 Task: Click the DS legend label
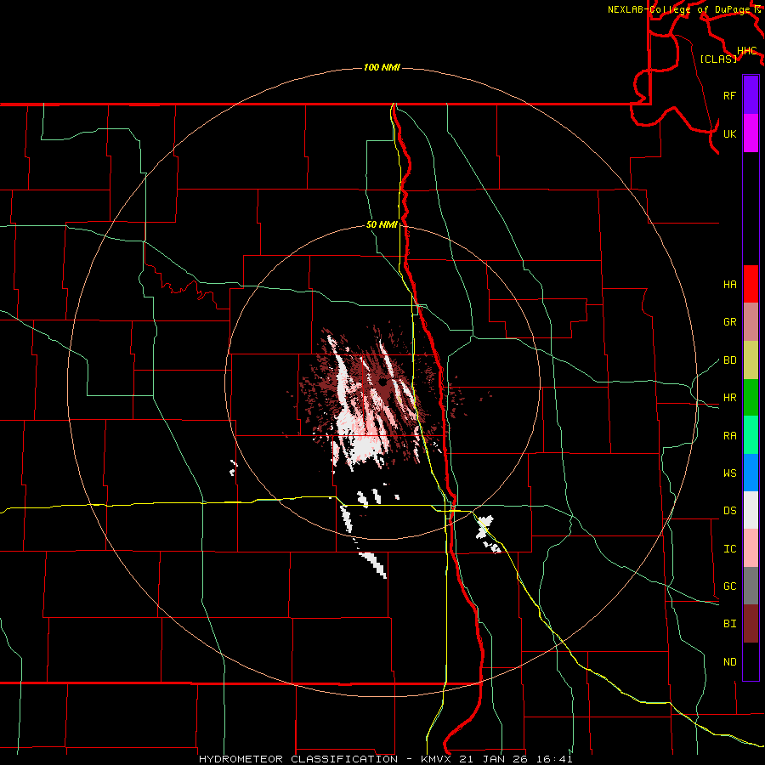coord(729,511)
